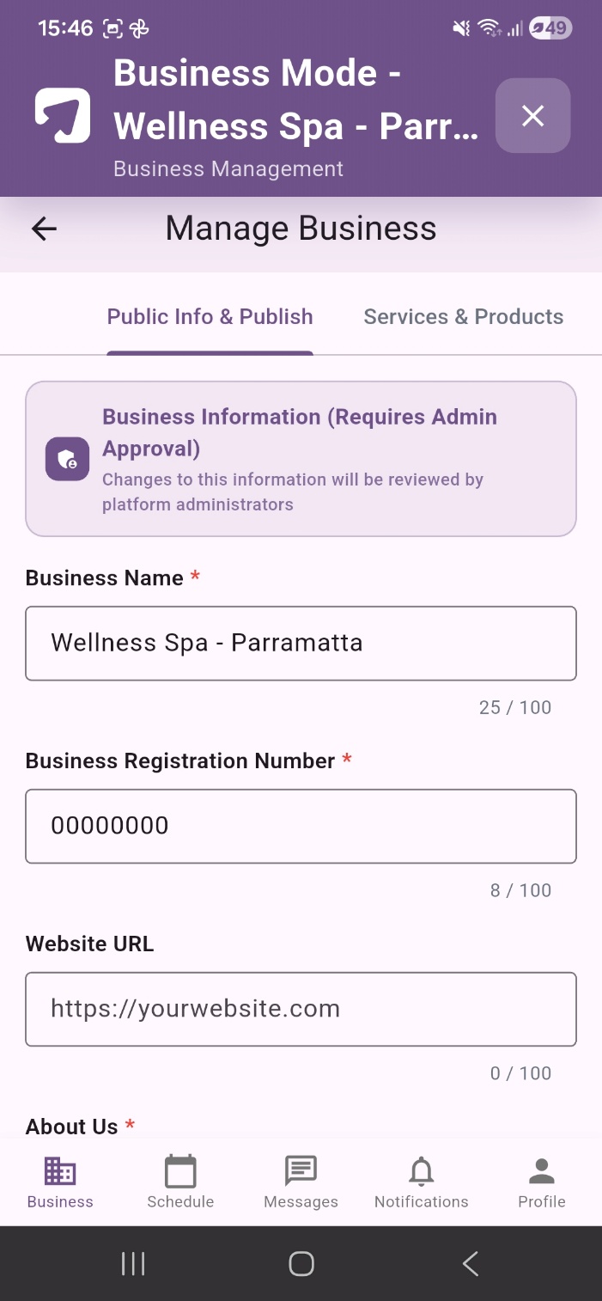Open the Notifications bell icon
The width and height of the screenshot is (602, 1301).
tap(422, 1171)
